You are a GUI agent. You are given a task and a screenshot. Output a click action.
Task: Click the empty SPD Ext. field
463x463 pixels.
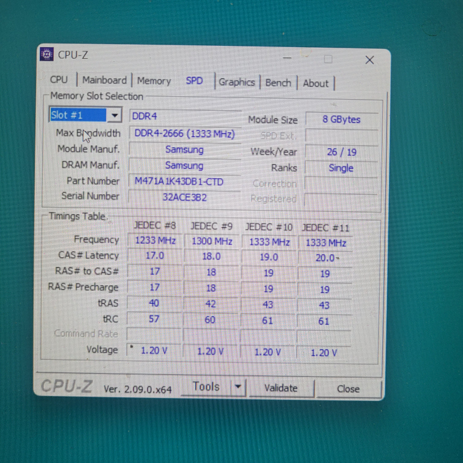click(342, 136)
